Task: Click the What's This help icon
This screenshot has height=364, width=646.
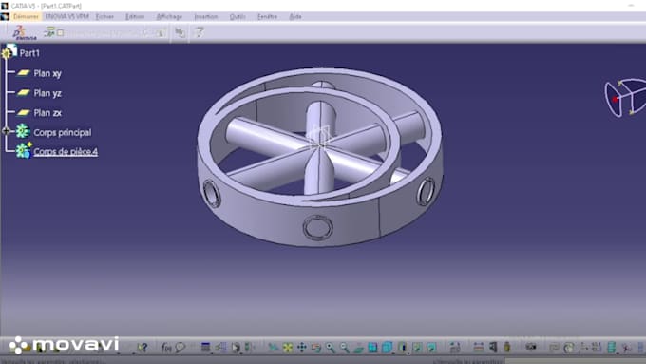Action: point(142,347)
